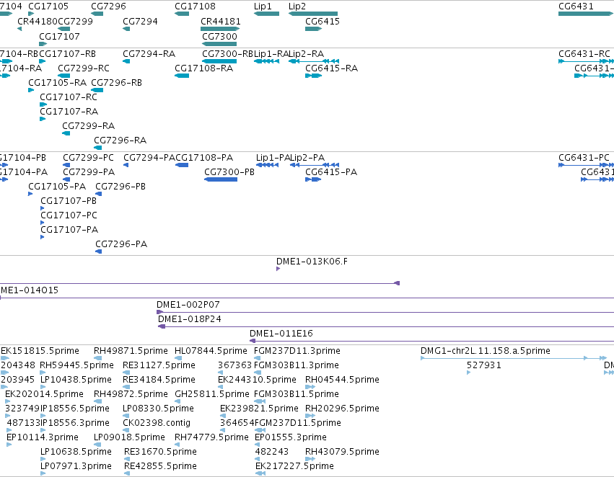Click transcript CG7294-RA

click(x=149, y=53)
